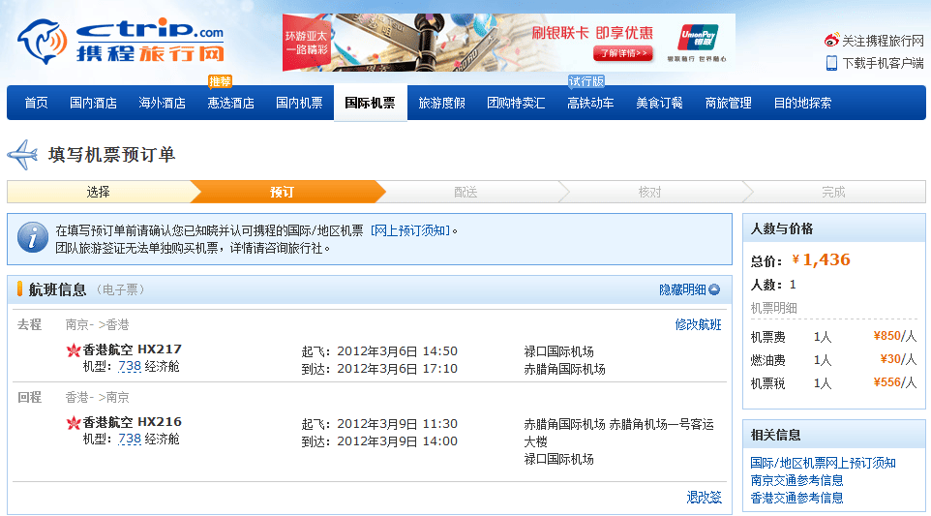931x516 pixels.
Task: Open the 退改签 policy link
Action: pyautogui.click(x=704, y=498)
